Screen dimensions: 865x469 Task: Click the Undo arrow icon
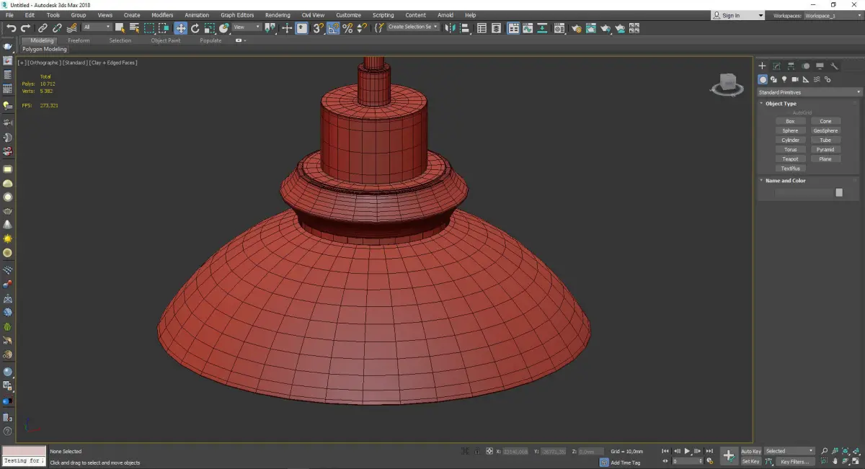11,28
